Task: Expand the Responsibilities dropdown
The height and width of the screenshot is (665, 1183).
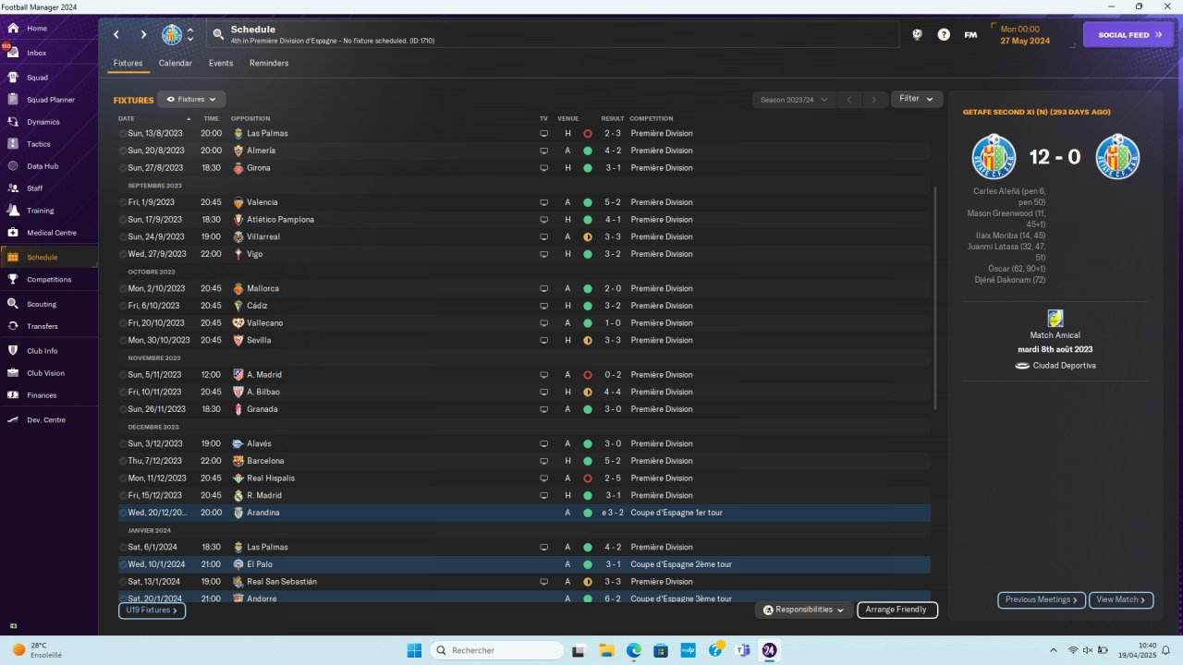Action: coord(804,610)
